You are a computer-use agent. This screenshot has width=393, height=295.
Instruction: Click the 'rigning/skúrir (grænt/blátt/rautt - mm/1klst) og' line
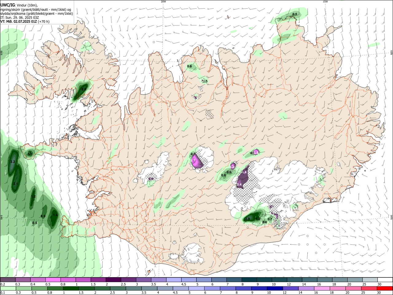36,10
